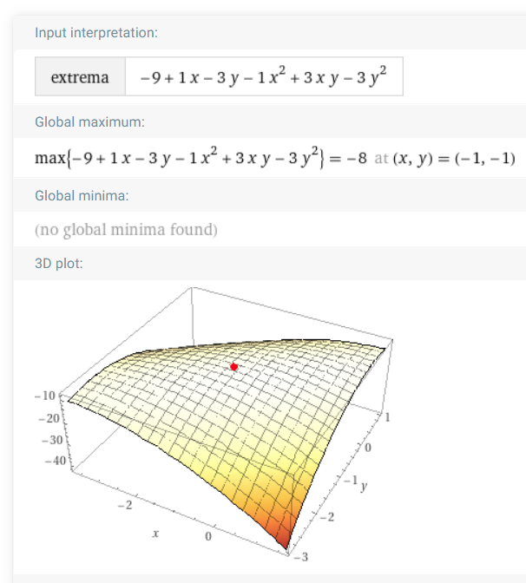Open the "Global maximum:" section heading
This screenshot has width=526, height=583.
[89, 122]
